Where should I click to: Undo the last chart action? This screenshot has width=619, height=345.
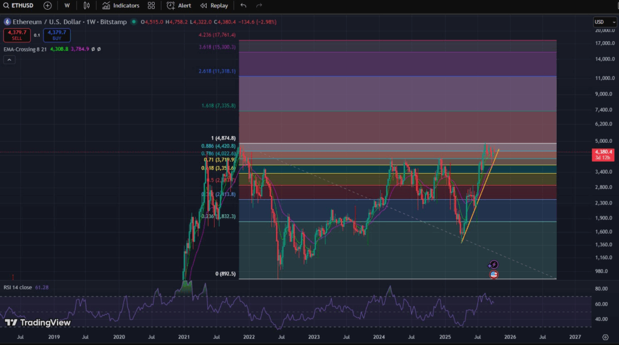pyautogui.click(x=243, y=5)
